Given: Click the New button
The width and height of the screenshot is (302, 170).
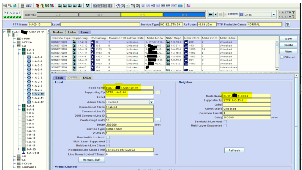Looking at the screenshot, I should [x=288, y=39].
